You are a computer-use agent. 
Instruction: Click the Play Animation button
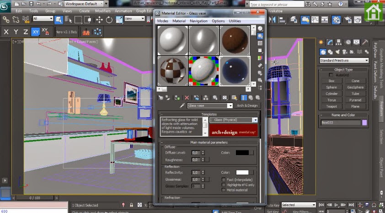tap(337, 205)
